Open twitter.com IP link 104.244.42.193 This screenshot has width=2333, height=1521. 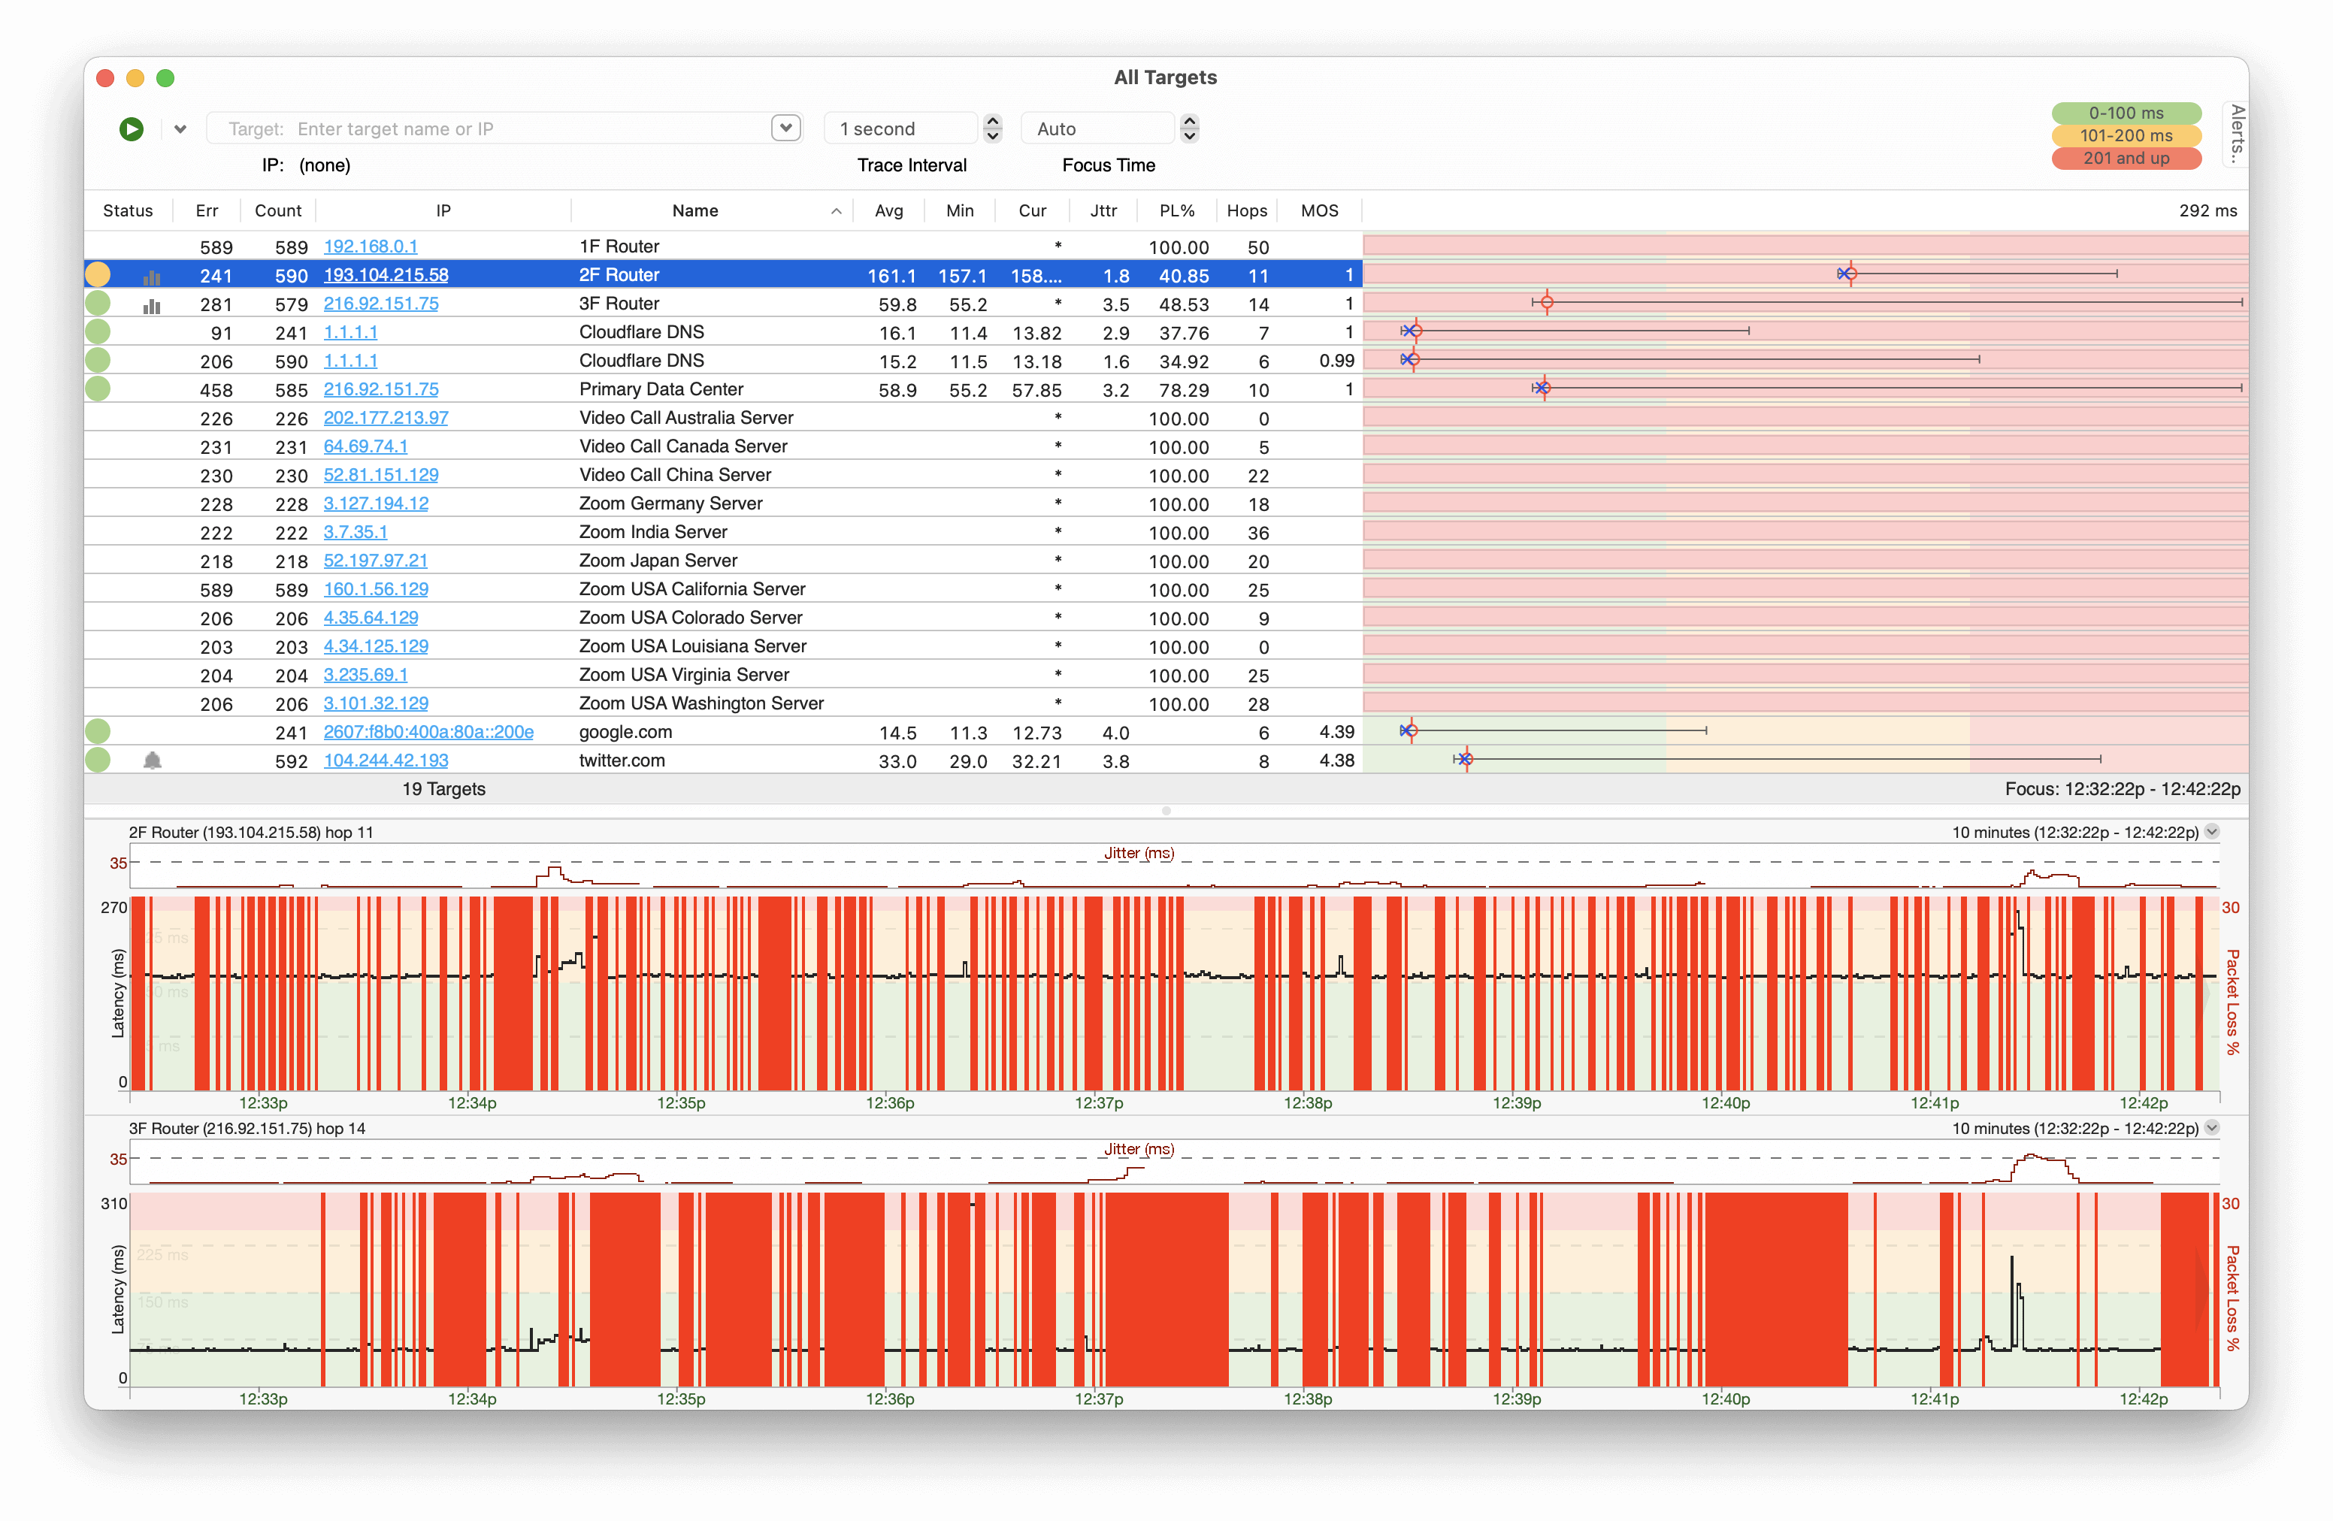[x=386, y=760]
